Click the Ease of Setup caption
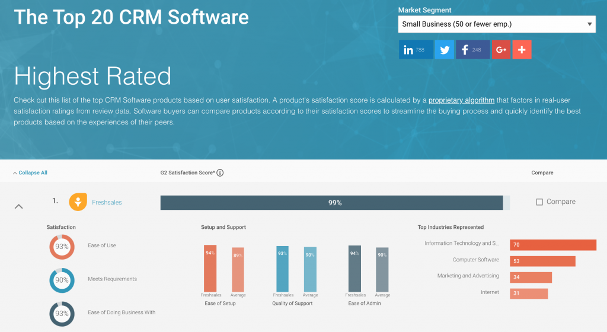607x332 pixels. pos(220,304)
